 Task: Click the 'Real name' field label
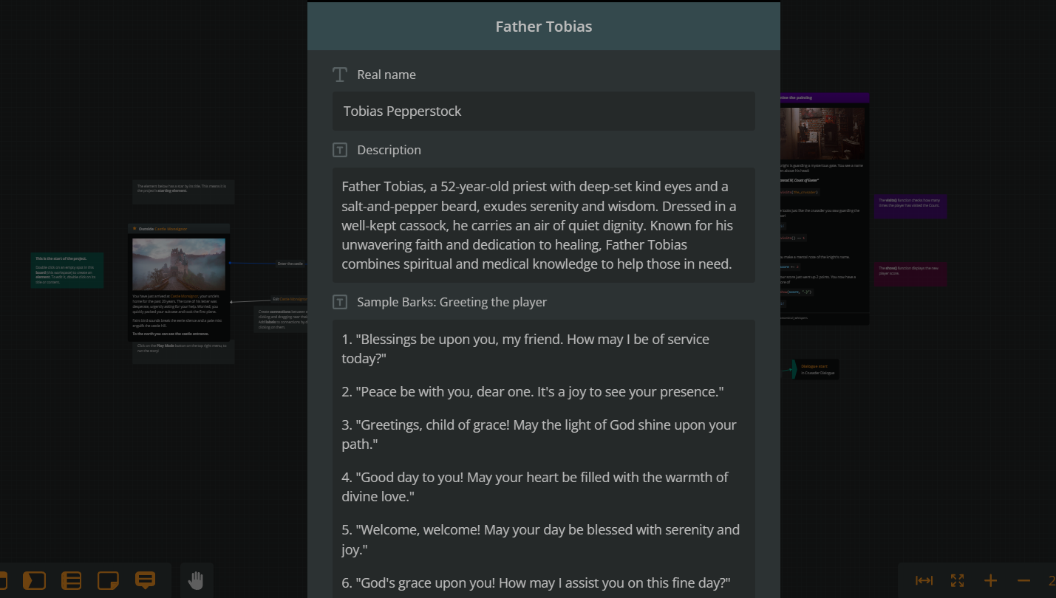[x=386, y=75]
